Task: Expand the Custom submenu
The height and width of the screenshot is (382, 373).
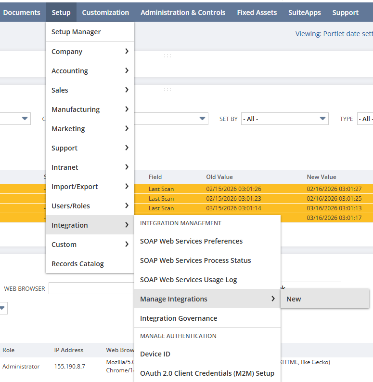Action: pyautogui.click(x=90, y=244)
